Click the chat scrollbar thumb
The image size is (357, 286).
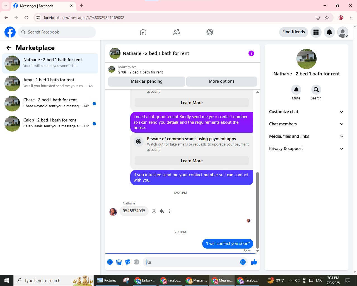pyautogui.click(x=257, y=210)
